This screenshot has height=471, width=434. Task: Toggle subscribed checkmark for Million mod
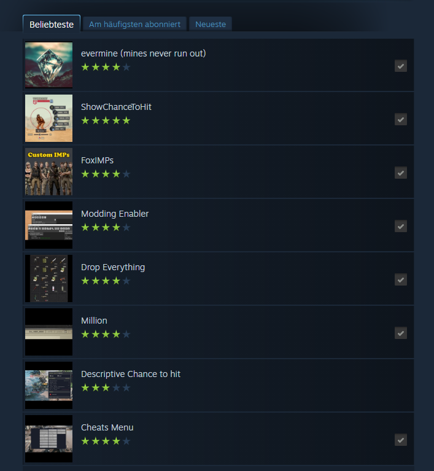[401, 333]
